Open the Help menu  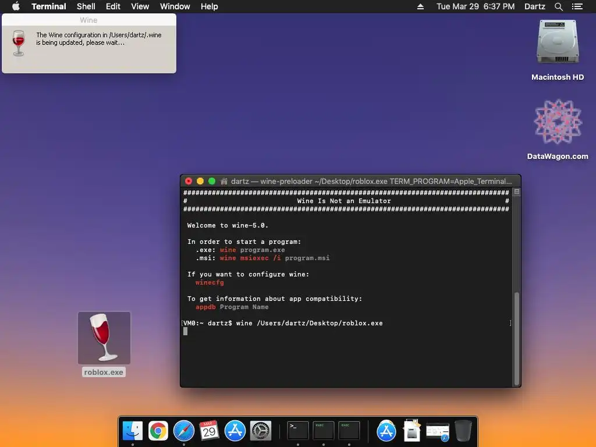(x=209, y=6)
